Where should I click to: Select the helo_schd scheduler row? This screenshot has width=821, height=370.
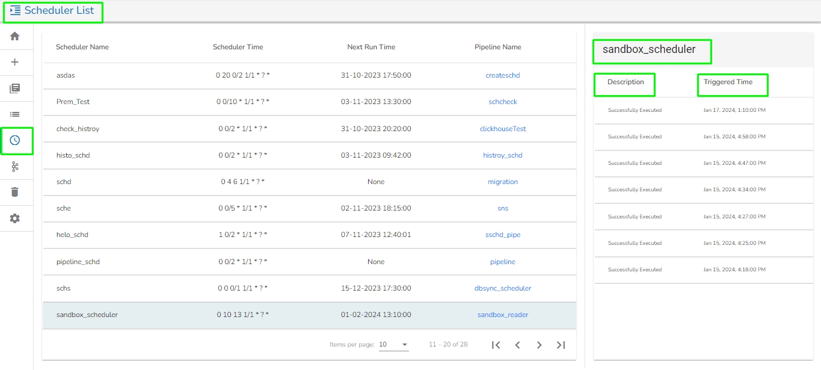[x=72, y=235]
